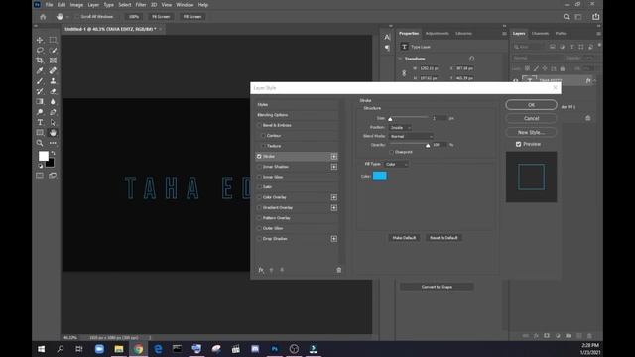Click the trash icon in Layer Style list
Image resolution: width=635 pixels, height=357 pixels.
[339, 270]
